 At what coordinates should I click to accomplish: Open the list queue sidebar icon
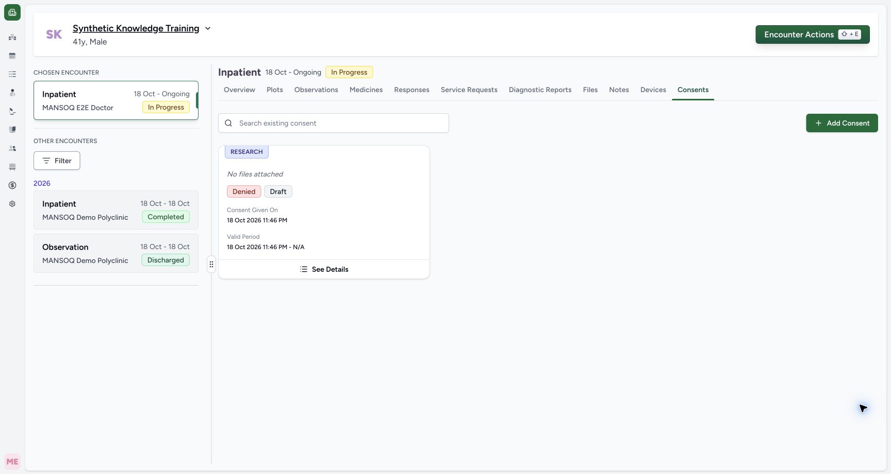click(x=12, y=74)
